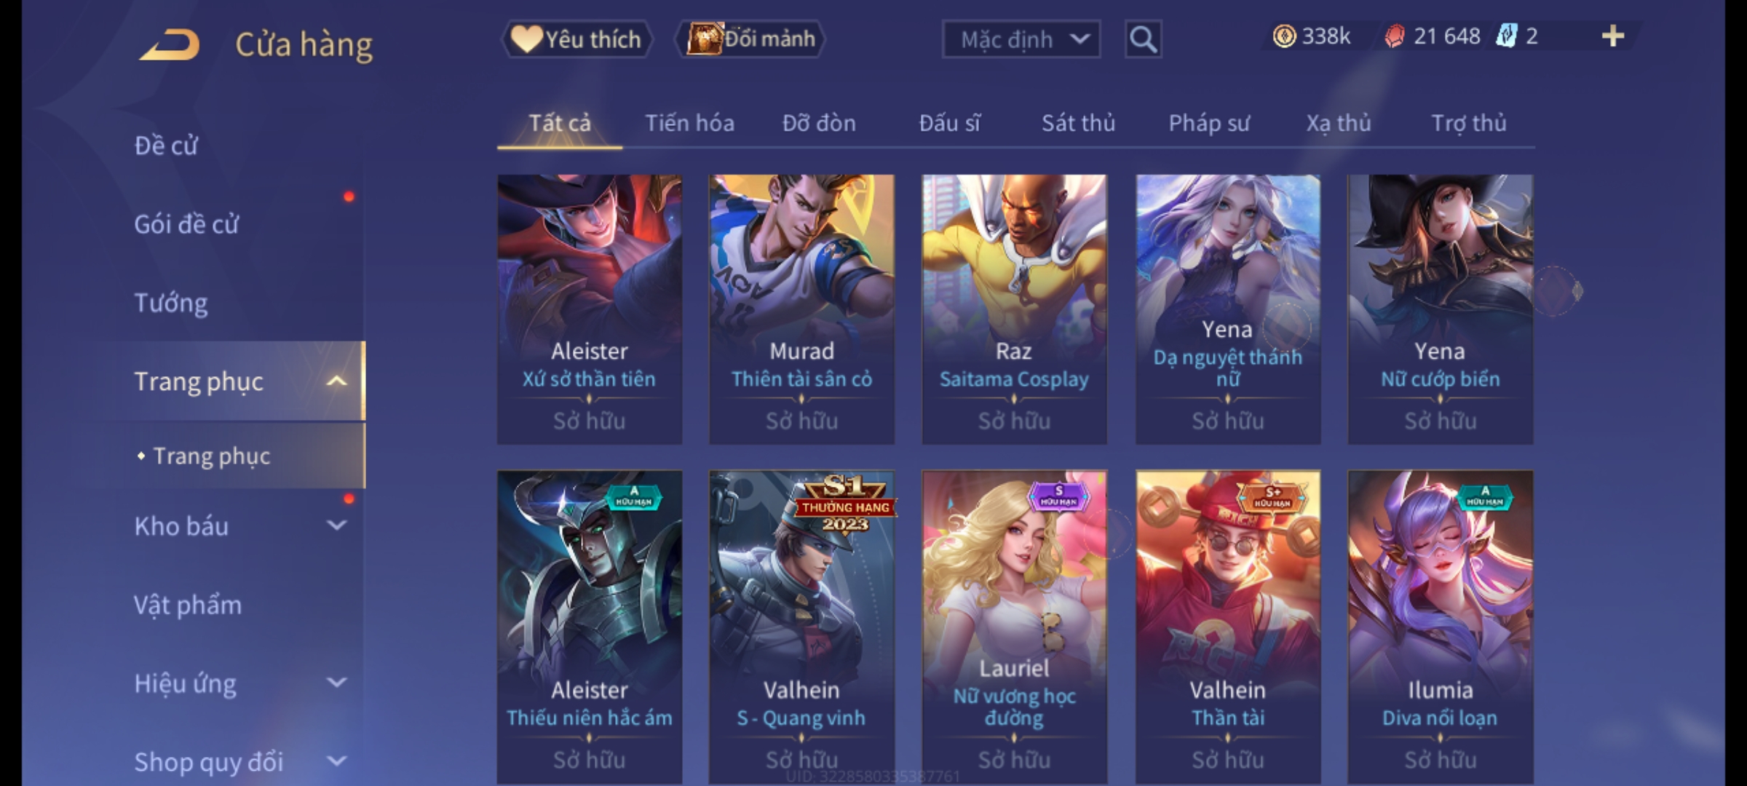Open Raz Saitama Cosplay skin card
1747x786 pixels.
coord(1014,309)
